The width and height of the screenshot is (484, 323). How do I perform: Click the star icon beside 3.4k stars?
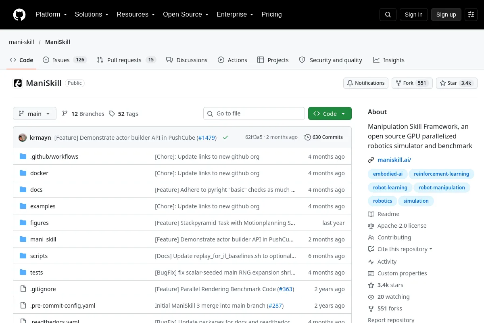[x=371, y=285]
